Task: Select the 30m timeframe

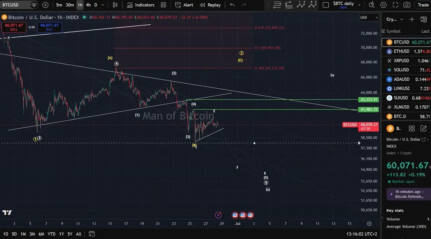Action: (x=70, y=5)
